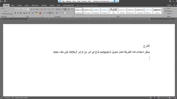
Task: Toggle right-to-left text direction
Action: click(x=65, y=9)
